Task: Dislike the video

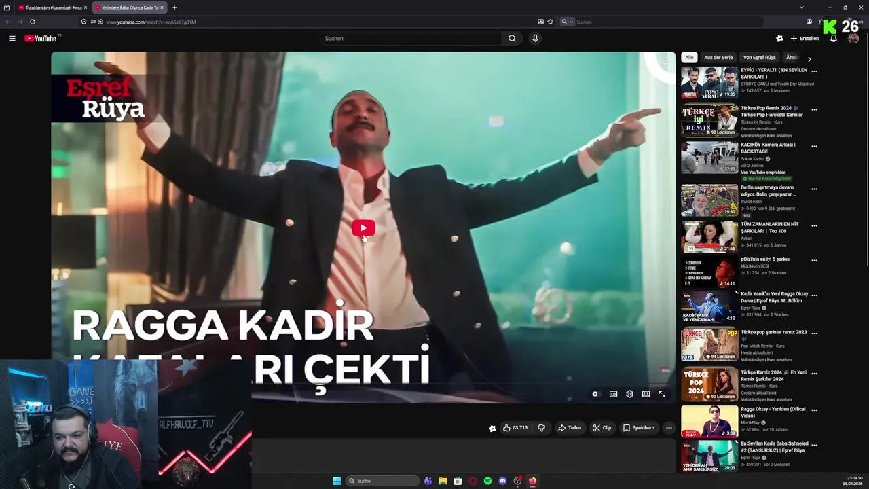Action: click(541, 428)
